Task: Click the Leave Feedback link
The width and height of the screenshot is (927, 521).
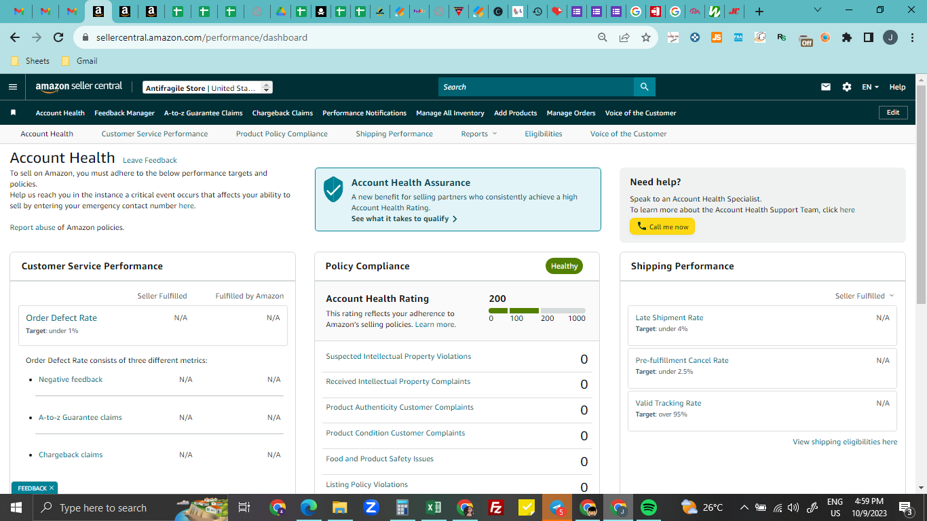Action: (150, 160)
